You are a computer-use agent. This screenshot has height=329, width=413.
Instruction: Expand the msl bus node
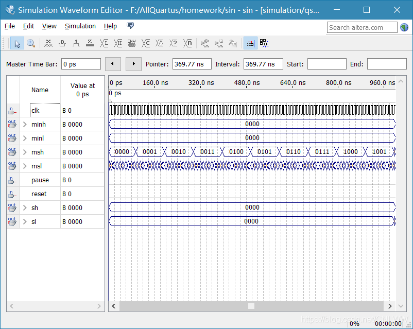point(25,166)
